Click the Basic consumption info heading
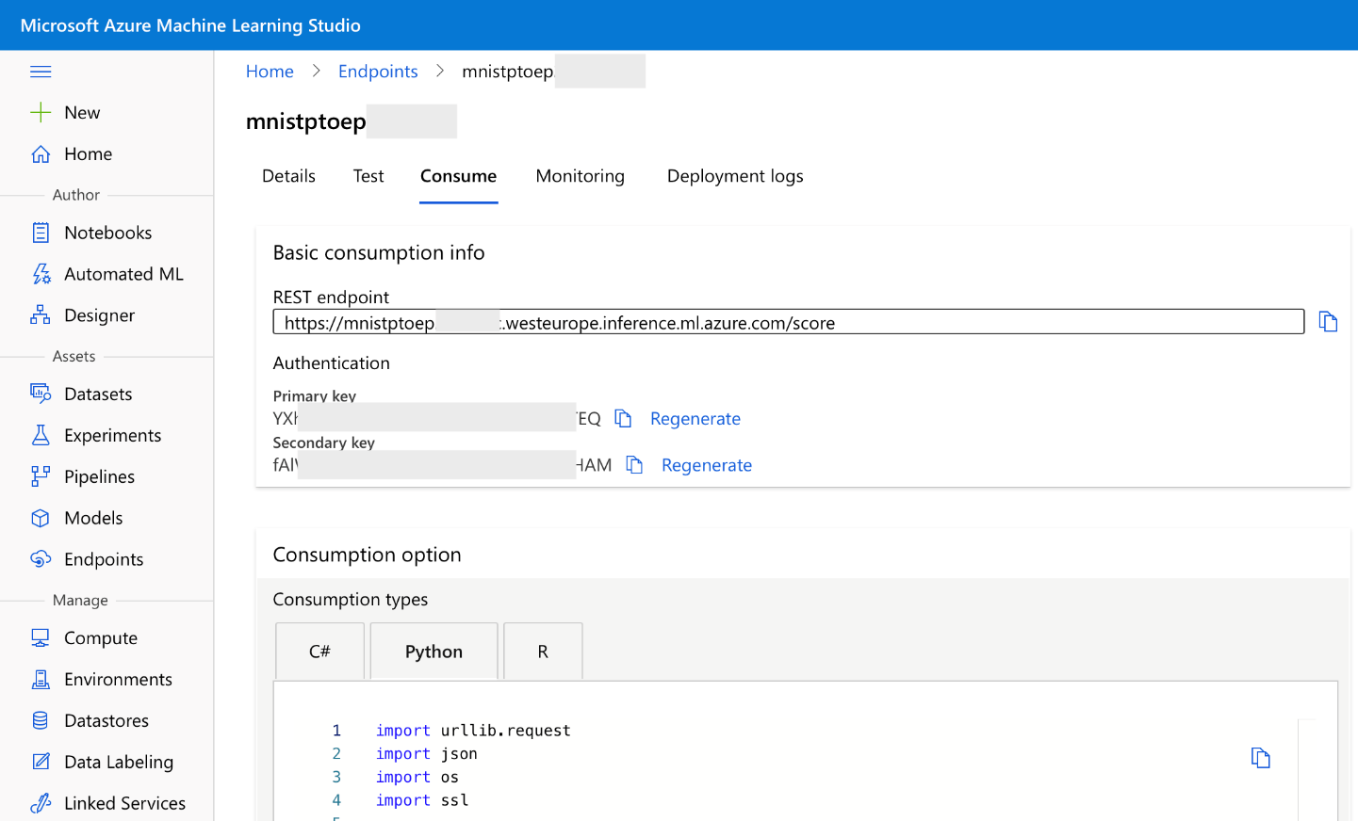This screenshot has width=1358, height=821. click(x=379, y=252)
